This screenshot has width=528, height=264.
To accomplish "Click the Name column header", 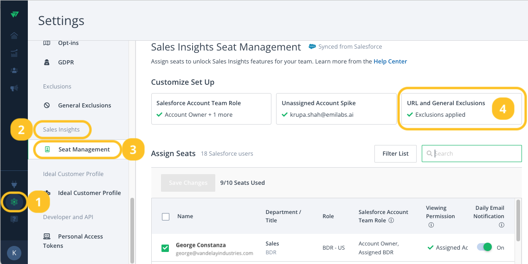I will click(185, 216).
